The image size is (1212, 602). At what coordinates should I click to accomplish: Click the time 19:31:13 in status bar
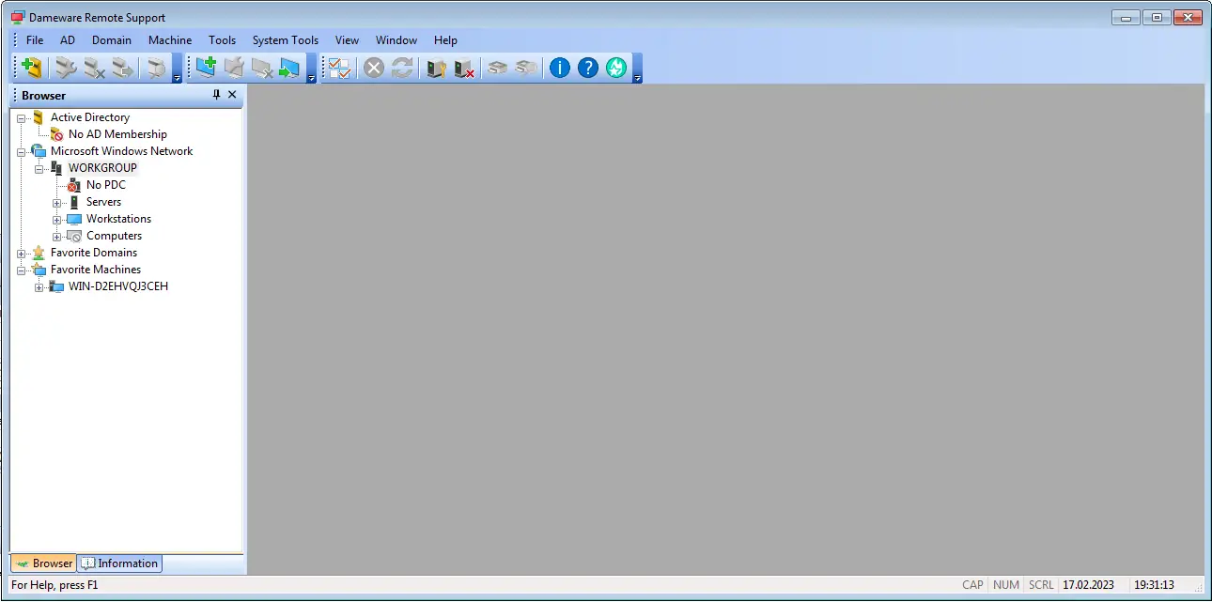click(1154, 585)
